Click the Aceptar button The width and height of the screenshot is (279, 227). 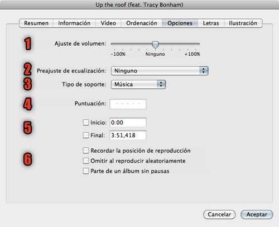tap(257, 214)
